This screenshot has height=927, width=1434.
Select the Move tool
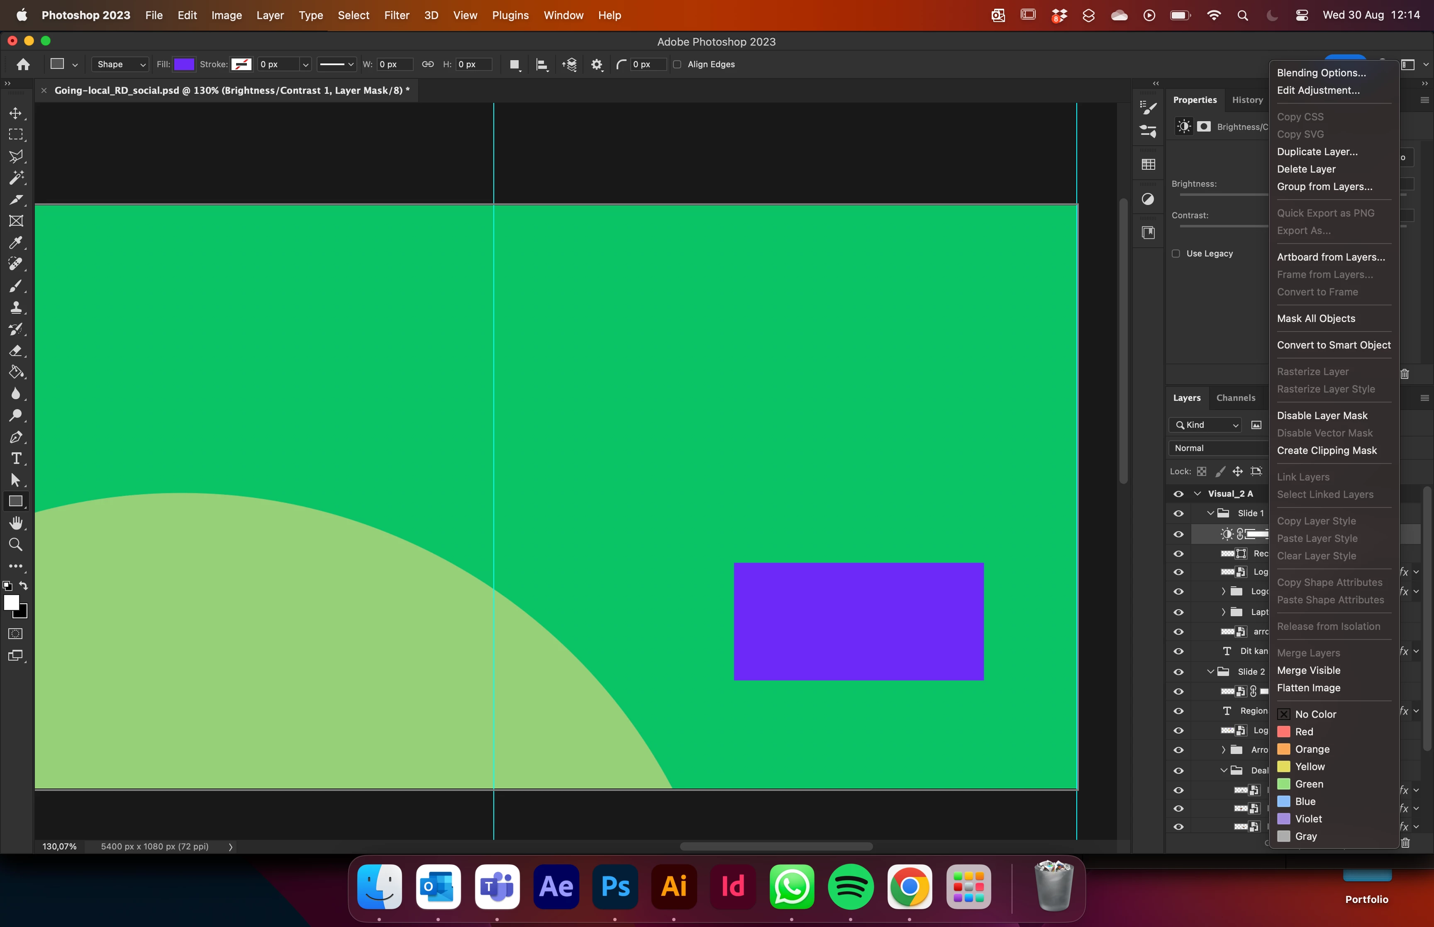(x=16, y=113)
